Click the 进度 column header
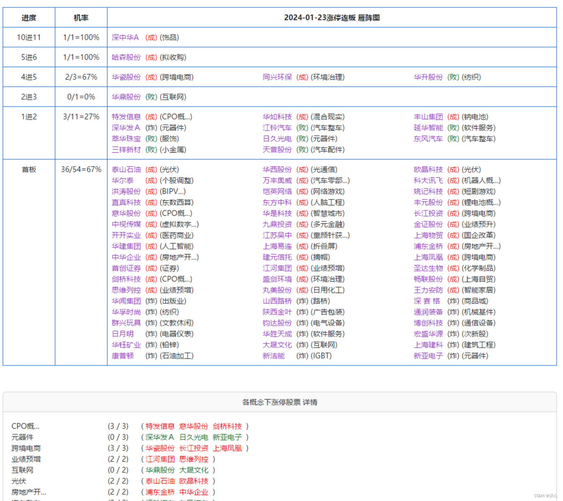The height and width of the screenshot is (501, 563). tap(29, 18)
